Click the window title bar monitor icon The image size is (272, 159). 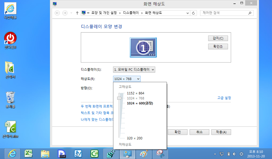point(55,4)
